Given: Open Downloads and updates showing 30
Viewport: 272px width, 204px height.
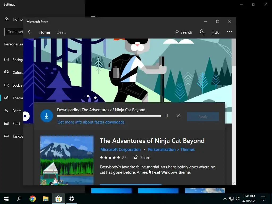Looking at the screenshot, I should coord(215,32).
